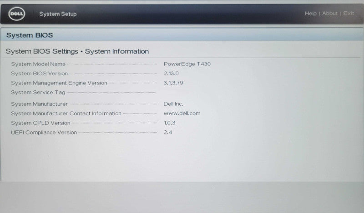Click the 2.4 UEFI version value
Image resolution: width=364 pixels, height=213 pixels.
[168, 132]
